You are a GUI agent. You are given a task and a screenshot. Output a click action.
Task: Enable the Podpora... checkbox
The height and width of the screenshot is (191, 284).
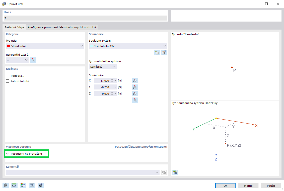8,76
